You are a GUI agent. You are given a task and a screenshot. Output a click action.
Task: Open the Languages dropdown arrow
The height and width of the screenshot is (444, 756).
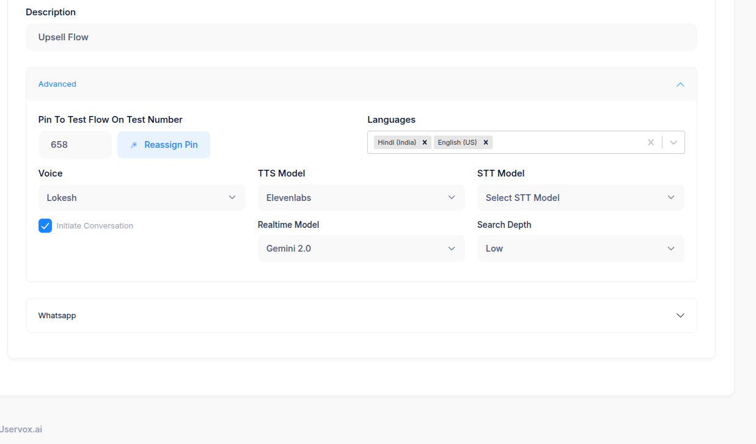[x=673, y=142]
